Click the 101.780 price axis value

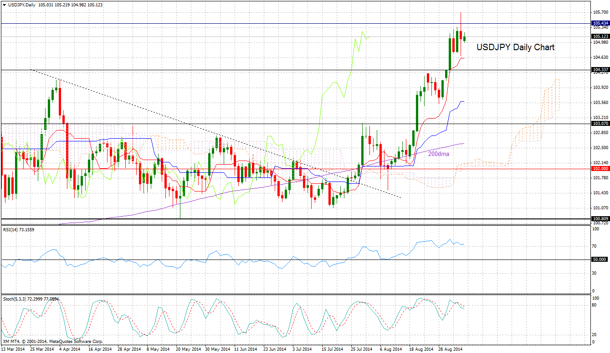600,178
